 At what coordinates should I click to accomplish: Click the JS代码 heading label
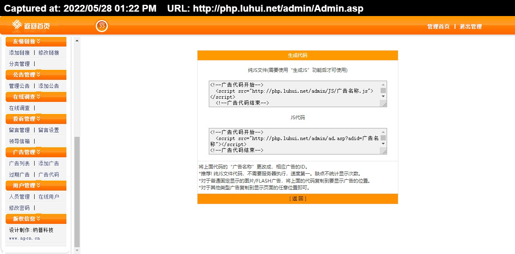pos(298,118)
